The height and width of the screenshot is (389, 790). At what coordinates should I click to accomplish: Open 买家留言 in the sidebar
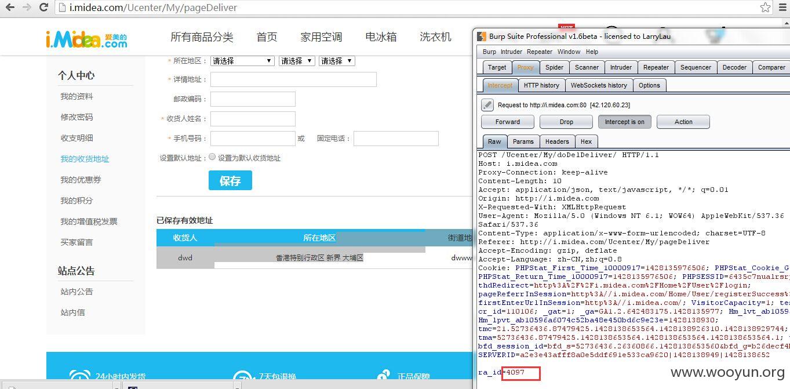click(x=77, y=242)
